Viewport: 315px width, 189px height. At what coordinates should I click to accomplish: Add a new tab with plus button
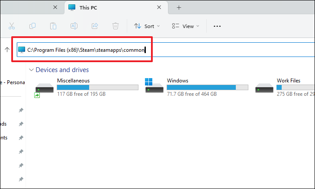click(179, 8)
